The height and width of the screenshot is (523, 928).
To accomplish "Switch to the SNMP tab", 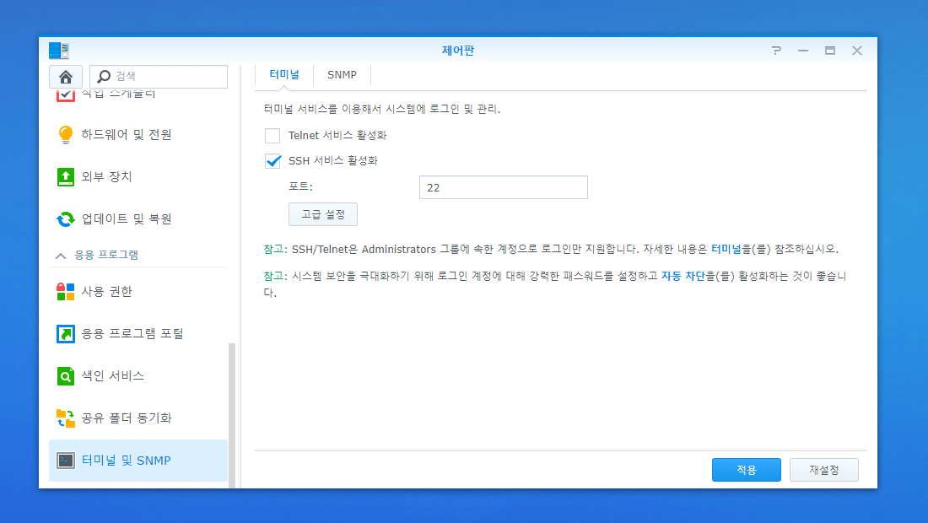I will point(342,74).
